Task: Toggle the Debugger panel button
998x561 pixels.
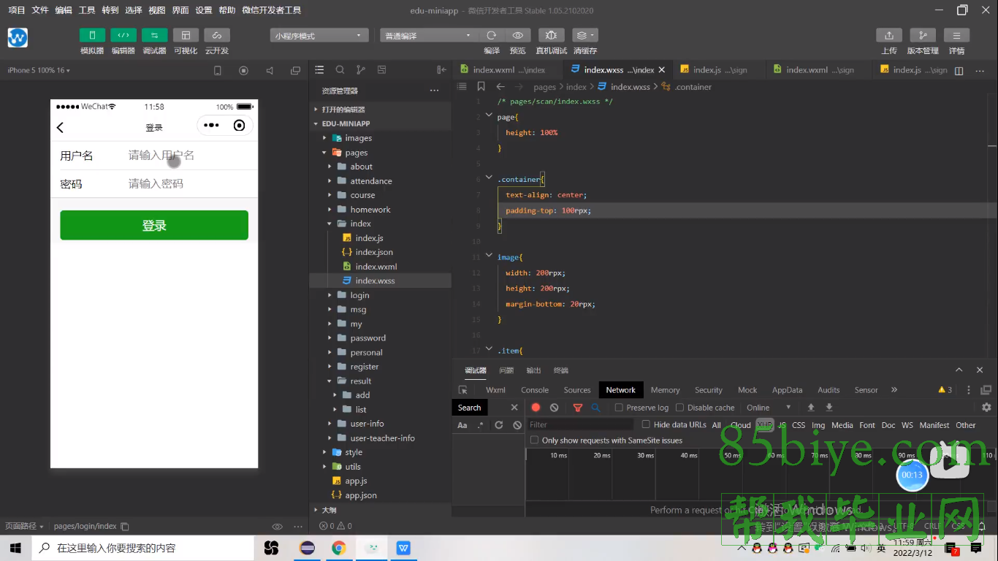Action: pos(154,35)
